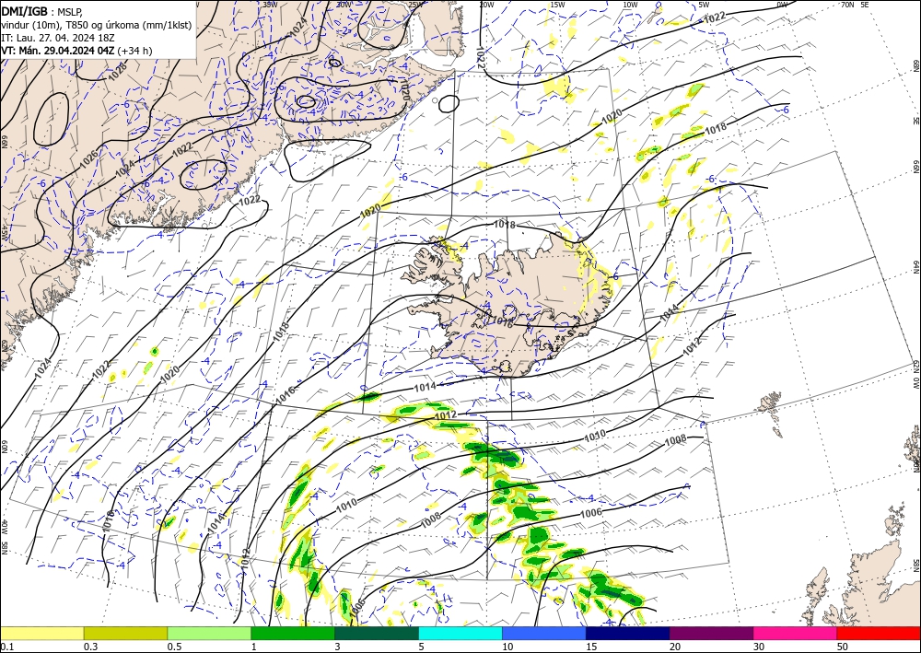This screenshot has height=653, width=921.
Task: Pick the blue 10–15 mm legend swatch
Action: 544,633
